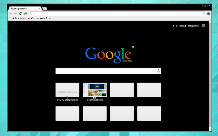This screenshot has height=136, width=218.
Task: Open the Imágenes link
Action: click(x=193, y=26)
